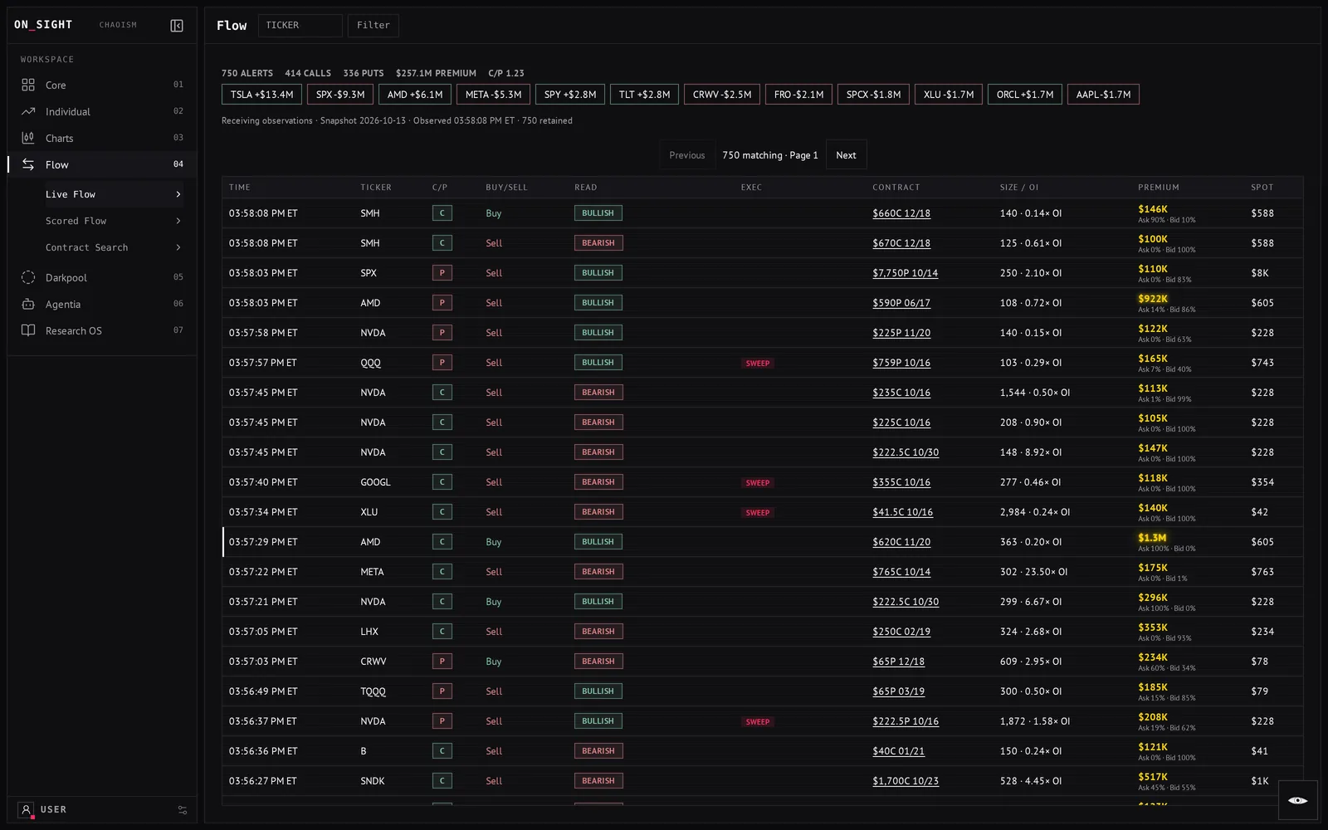Click the Darkpool dashed-circle icon
Screen dimensions: 1328x830
click(28, 277)
